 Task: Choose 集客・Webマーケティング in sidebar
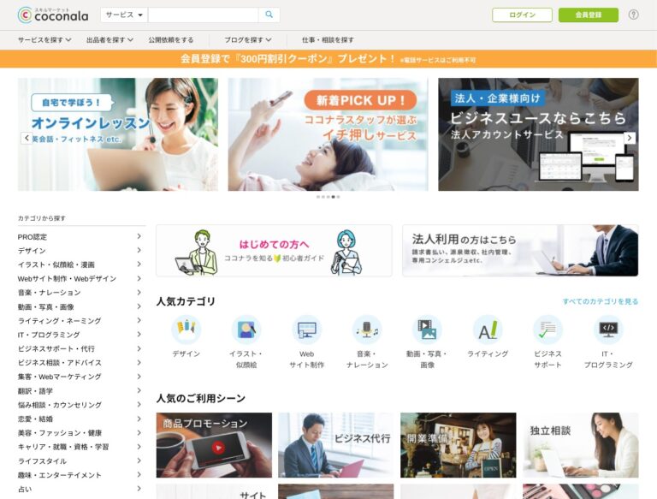pyautogui.click(x=60, y=377)
